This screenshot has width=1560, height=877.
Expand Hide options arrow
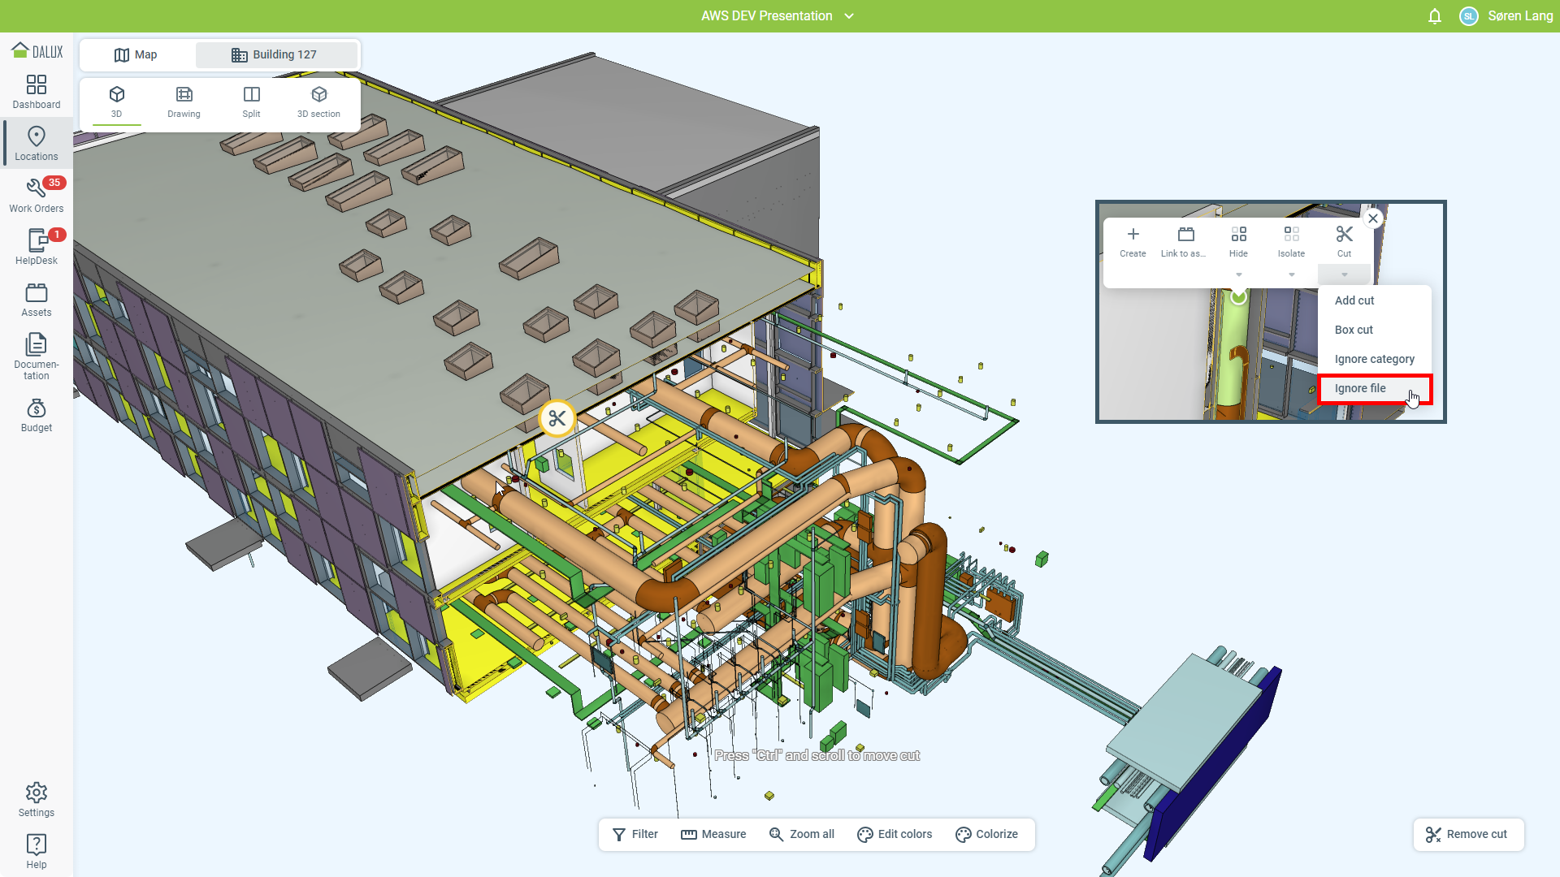(1238, 274)
